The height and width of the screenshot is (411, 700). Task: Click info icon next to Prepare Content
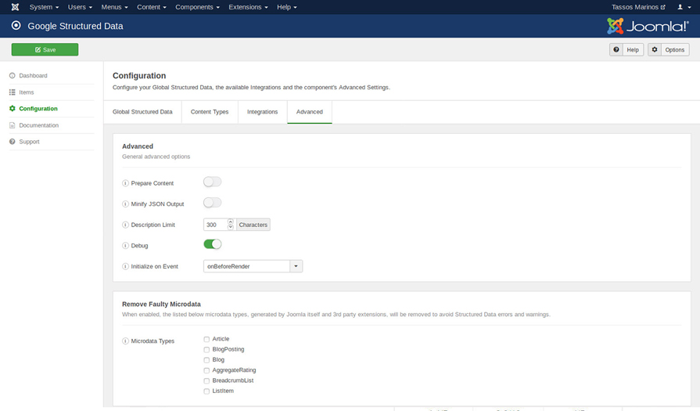click(x=126, y=183)
